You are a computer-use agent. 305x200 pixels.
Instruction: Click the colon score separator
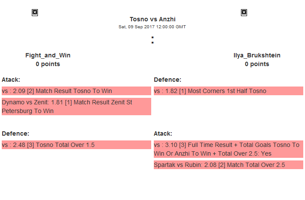click(x=152, y=40)
